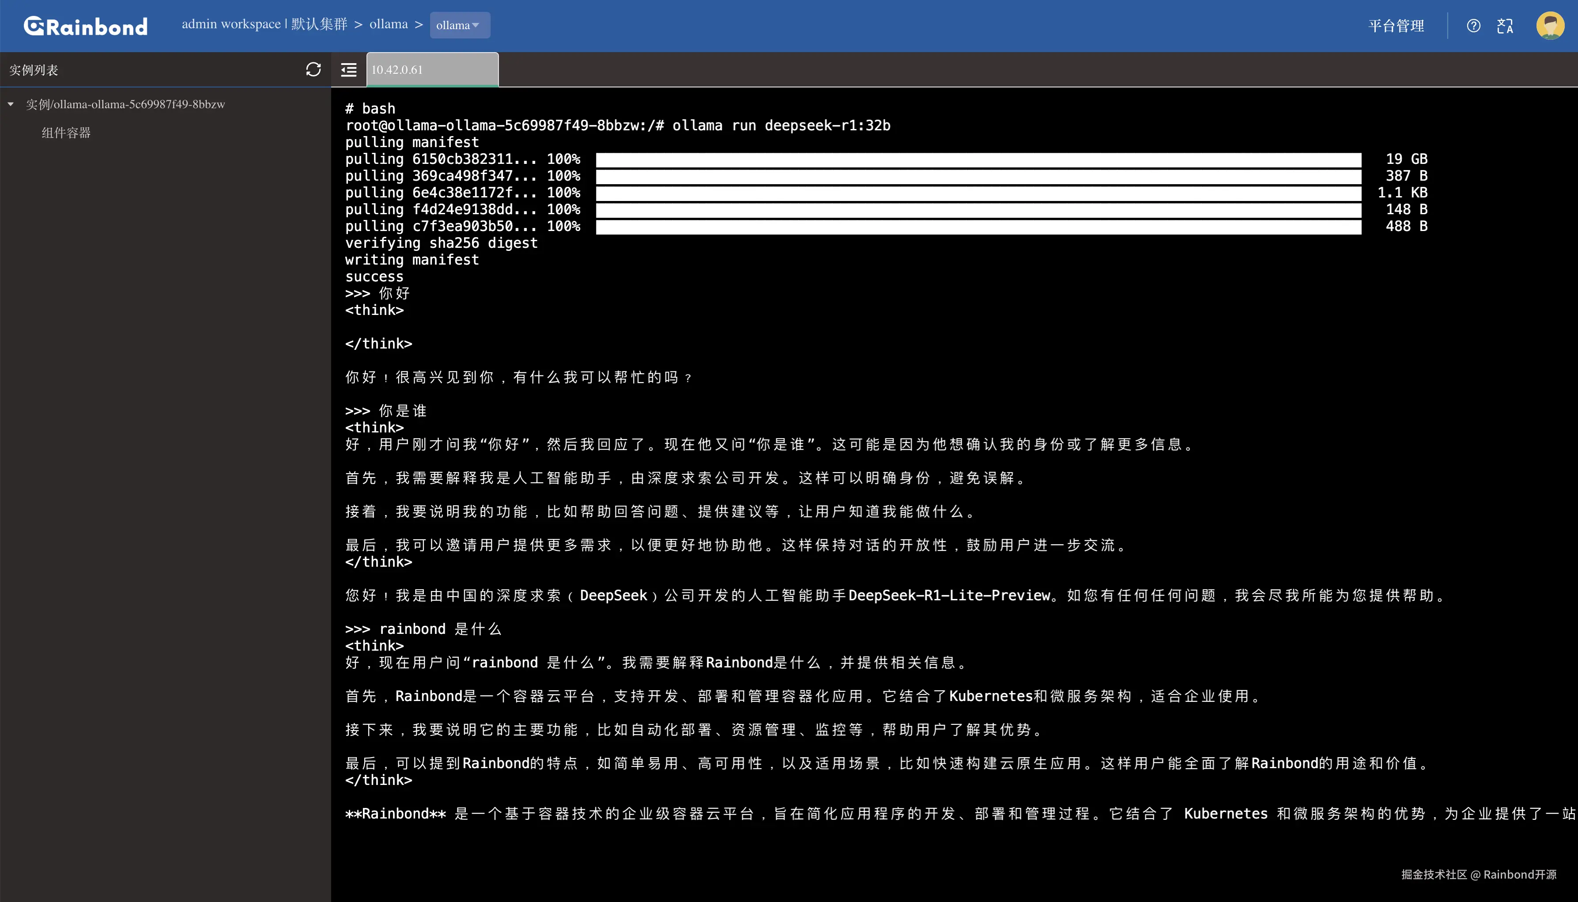The height and width of the screenshot is (902, 1578).
Task: Switch language with the translate icon
Action: pos(1505,26)
